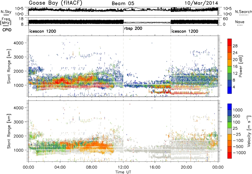The height and width of the screenshot is (174, 252).
Task: Click the 'Time UT' axis title
Action: [123, 172]
